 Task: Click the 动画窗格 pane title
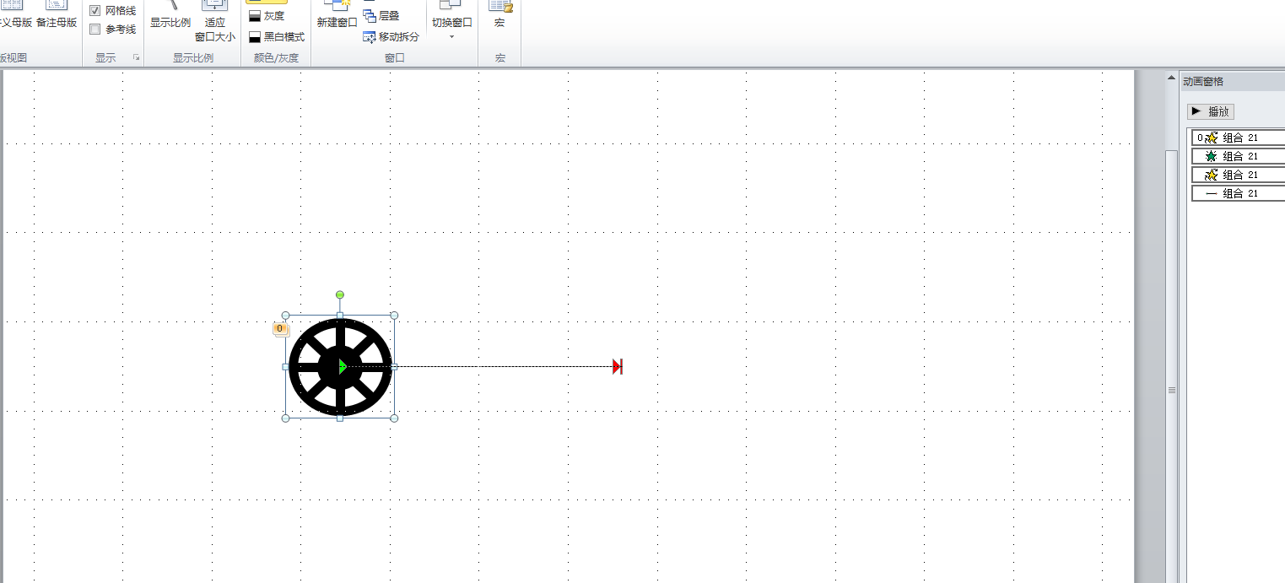(x=1203, y=82)
